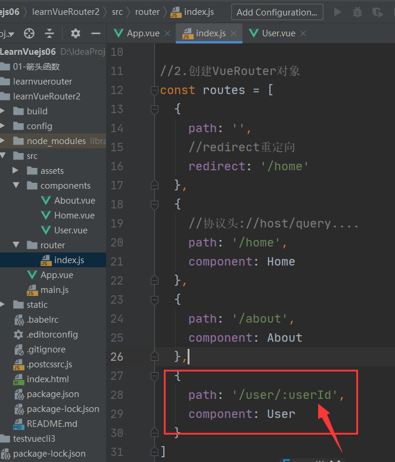
Task: Select package.json under learnVueRouter2
Action: coord(53,394)
